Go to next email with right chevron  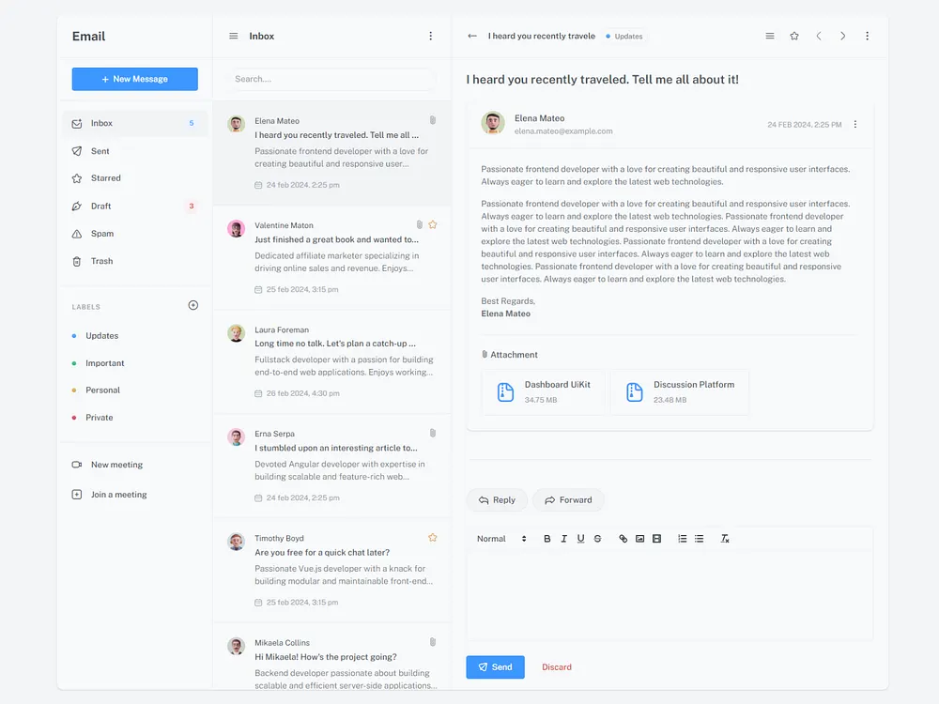tap(842, 36)
